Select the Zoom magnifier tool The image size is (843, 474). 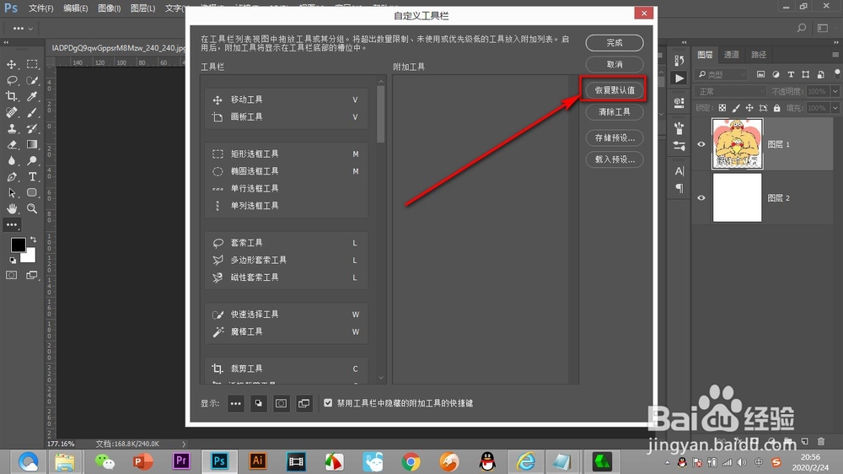[32, 209]
